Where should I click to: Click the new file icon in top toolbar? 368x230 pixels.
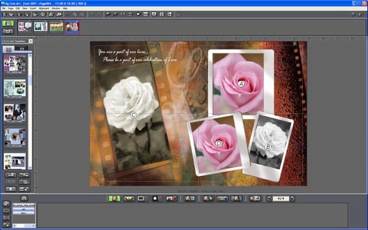[x=4, y=14]
